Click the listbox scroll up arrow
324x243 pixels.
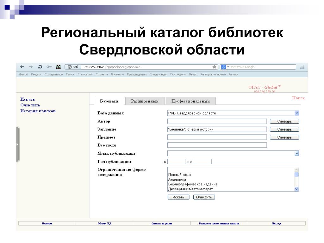pos(296,170)
